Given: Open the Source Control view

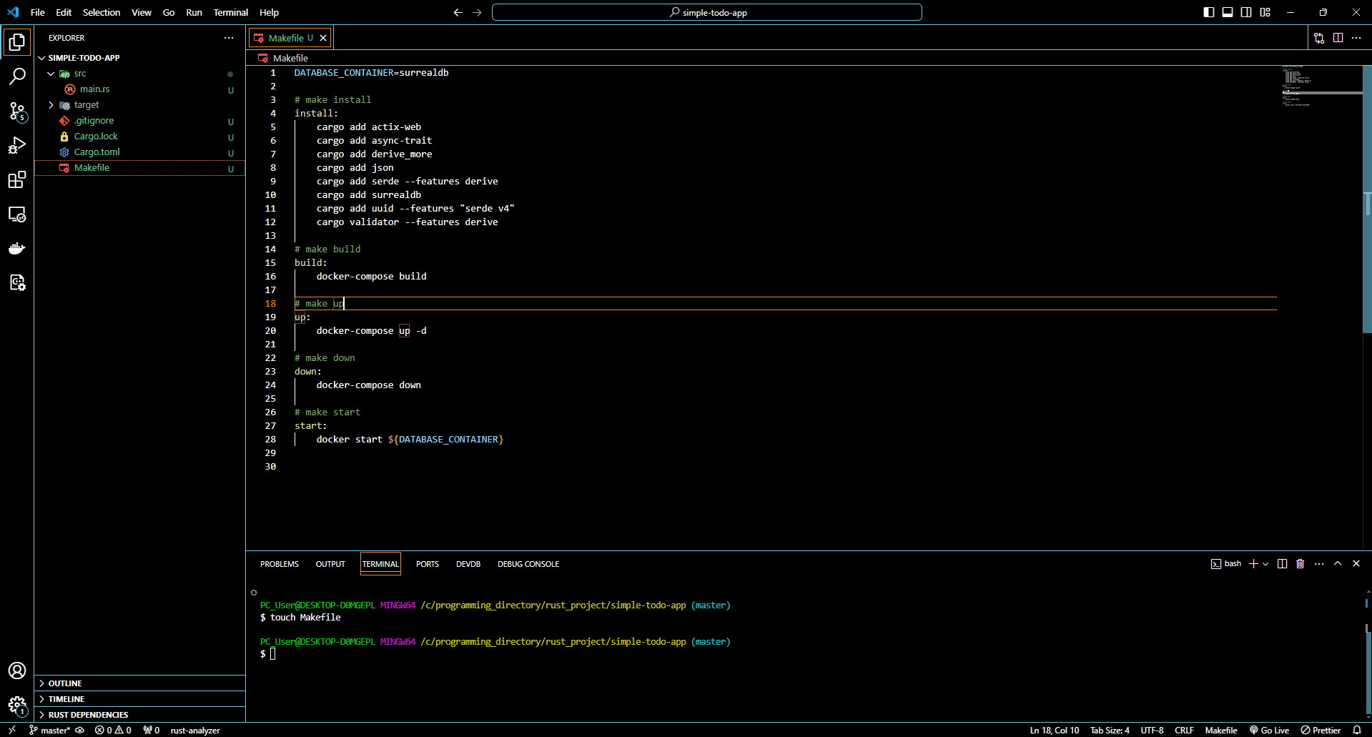Looking at the screenshot, I should click(17, 111).
